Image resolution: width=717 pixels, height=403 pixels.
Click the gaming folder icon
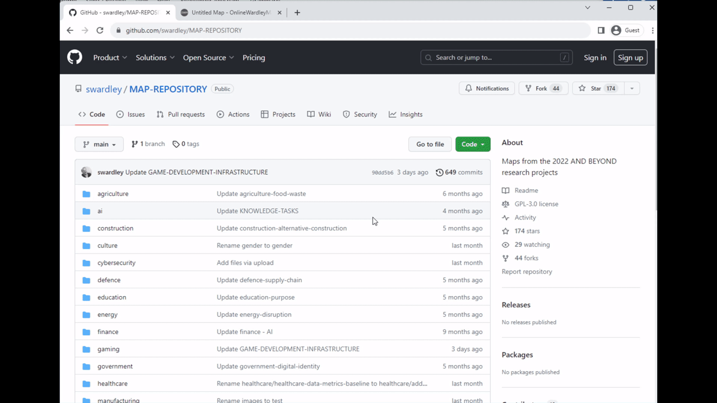click(x=86, y=349)
